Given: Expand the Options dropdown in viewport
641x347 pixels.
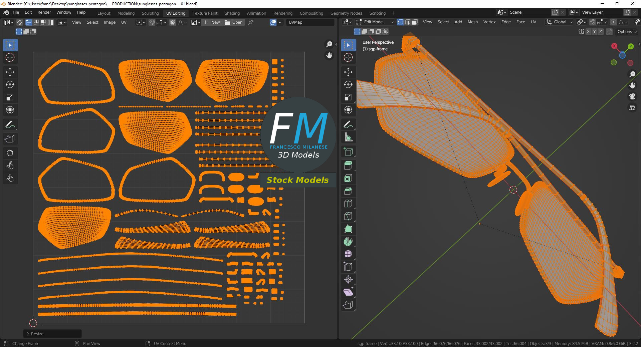Looking at the screenshot, I should [x=627, y=32].
